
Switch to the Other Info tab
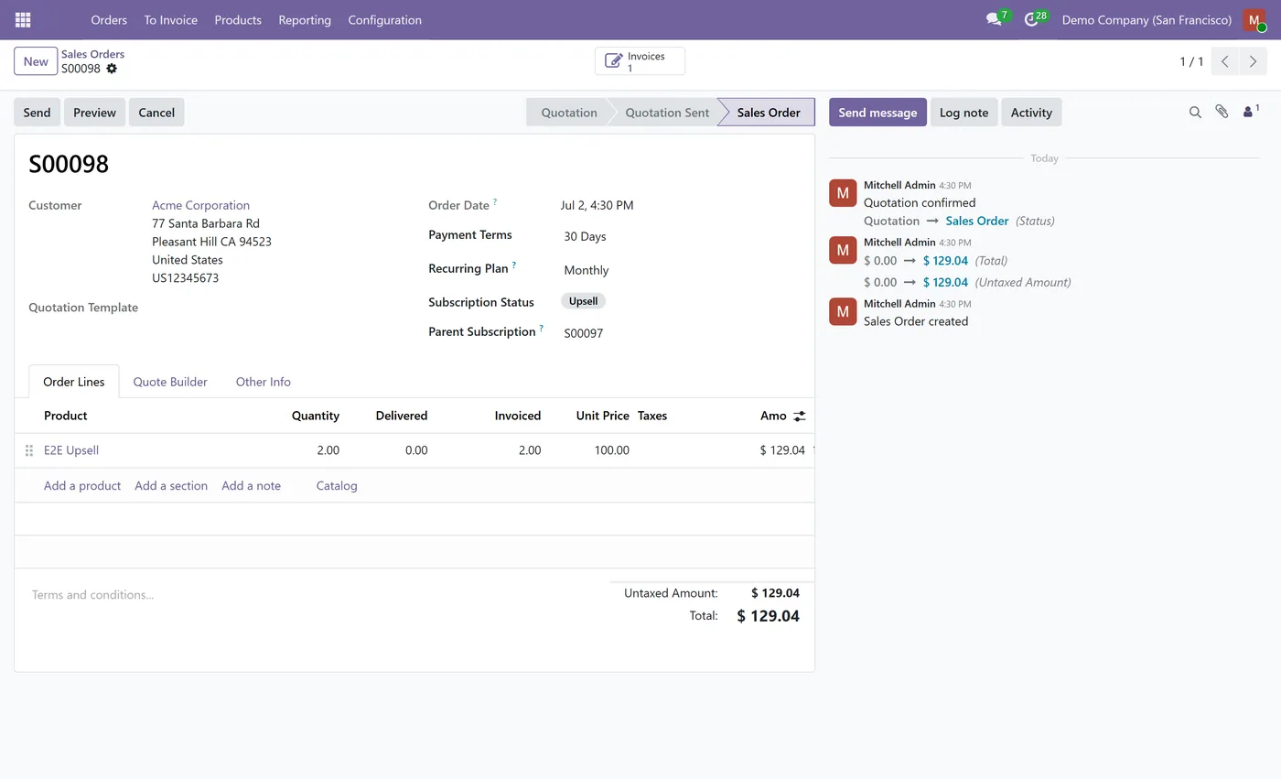pyautogui.click(x=263, y=382)
